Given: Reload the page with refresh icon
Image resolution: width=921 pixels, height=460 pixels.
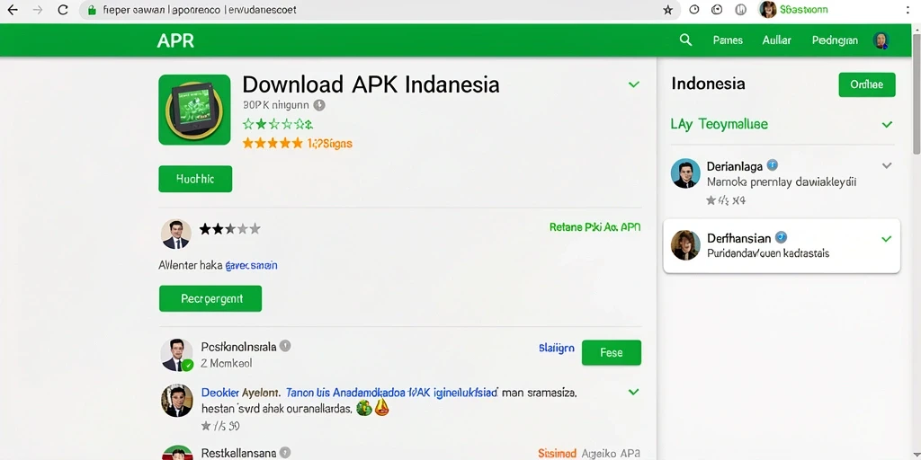Looking at the screenshot, I should coord(63,10).
